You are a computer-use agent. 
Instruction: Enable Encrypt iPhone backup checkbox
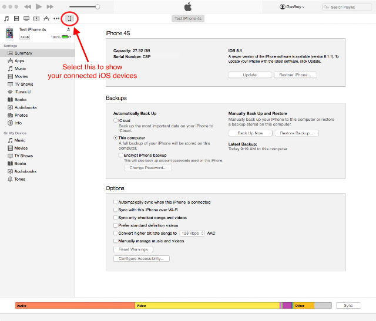[x=121, y=155]
